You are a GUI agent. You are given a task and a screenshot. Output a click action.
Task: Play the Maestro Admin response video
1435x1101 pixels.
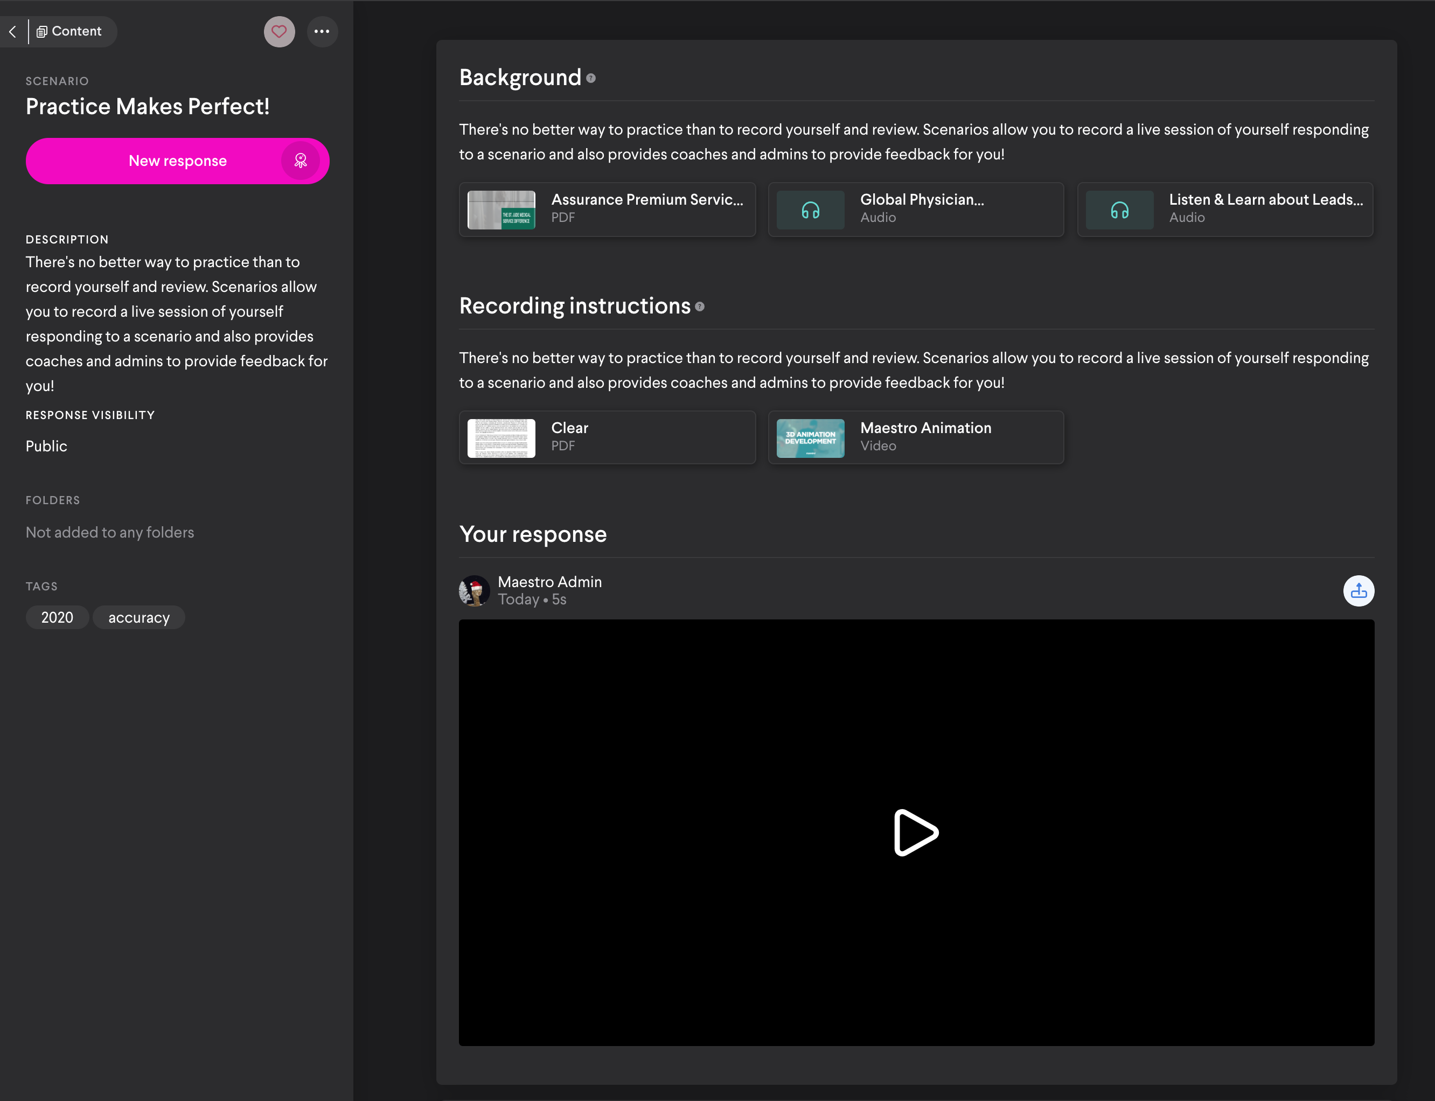(x=915, y=832)
